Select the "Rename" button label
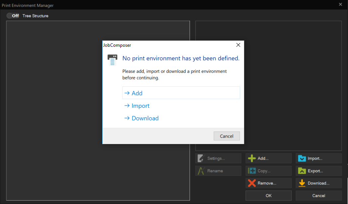This screenshot has width=348, height=204. tap(215, 171)
